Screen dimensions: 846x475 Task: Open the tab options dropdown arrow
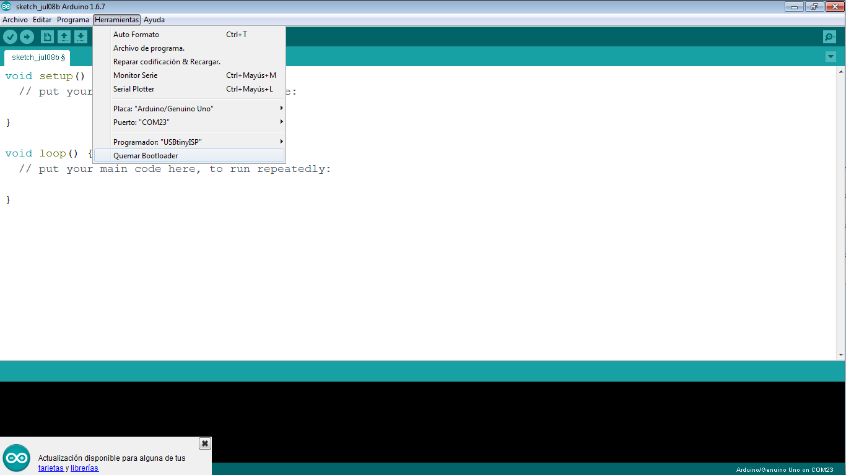tap(831, 57)
